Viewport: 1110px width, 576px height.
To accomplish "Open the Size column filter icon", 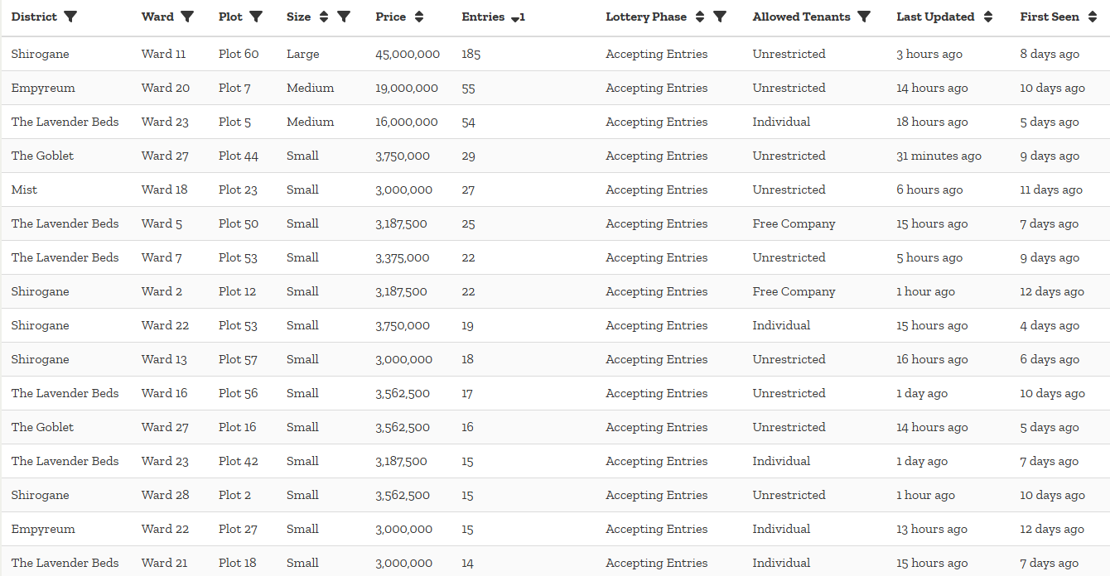I will [x=344, y=17].
